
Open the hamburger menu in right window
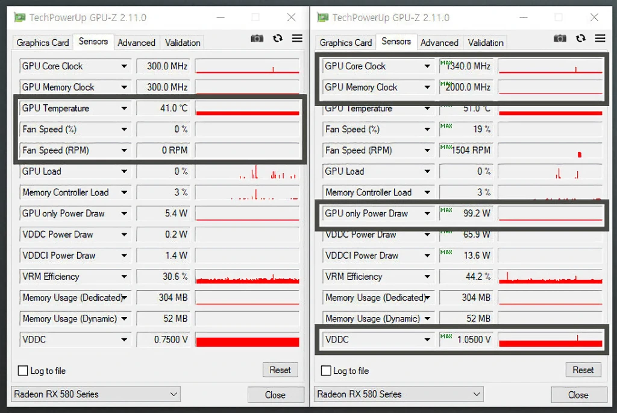pos(600,38)
